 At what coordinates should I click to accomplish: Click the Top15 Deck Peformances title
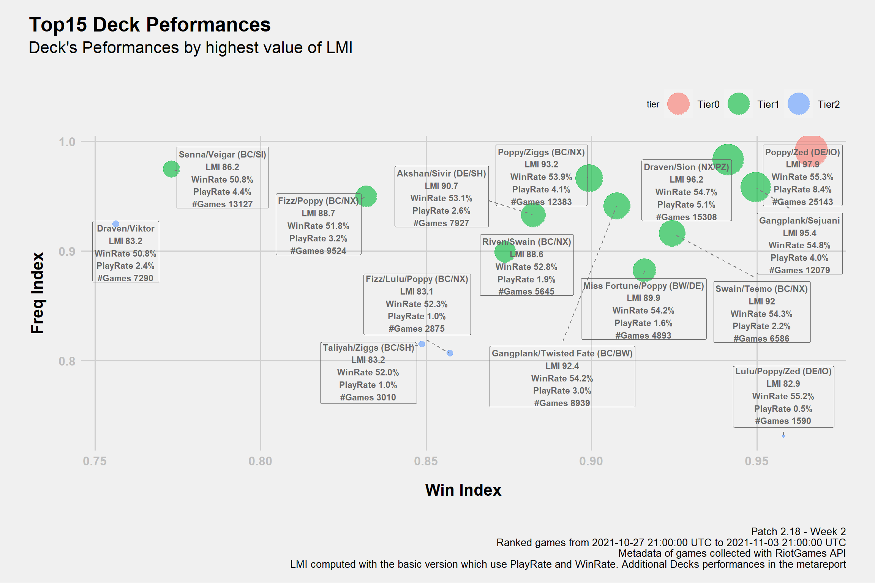(x=150, y=25)
